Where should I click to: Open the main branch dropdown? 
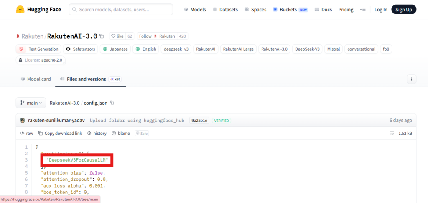click(31, 103)
